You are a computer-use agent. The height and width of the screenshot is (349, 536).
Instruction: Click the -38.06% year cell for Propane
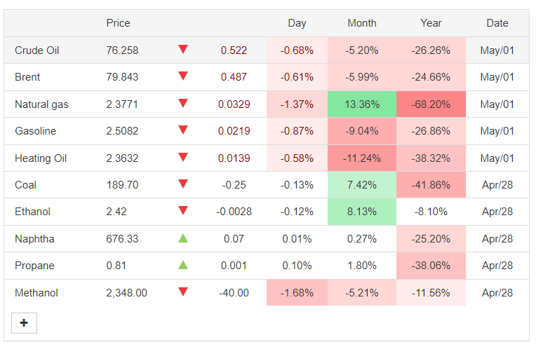pyautogui.click(x=431, y=266)
